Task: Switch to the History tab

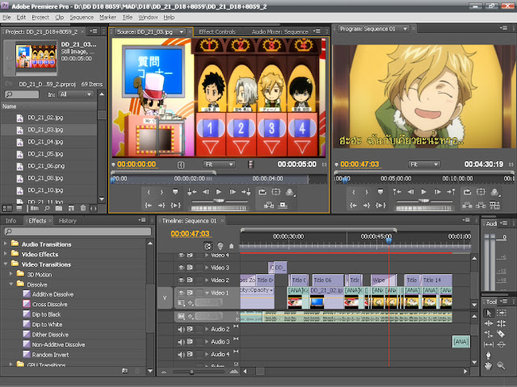Action: [x=68, y=221]
